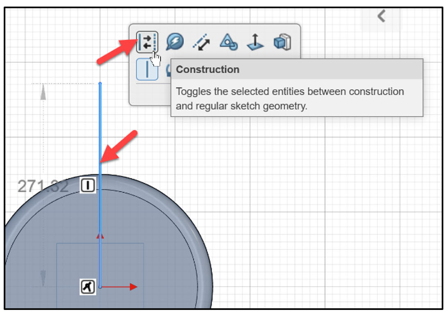The image size is (445, 312).
Task: Click the red midpoint arrowheads on the line
Action: point(100,236)
